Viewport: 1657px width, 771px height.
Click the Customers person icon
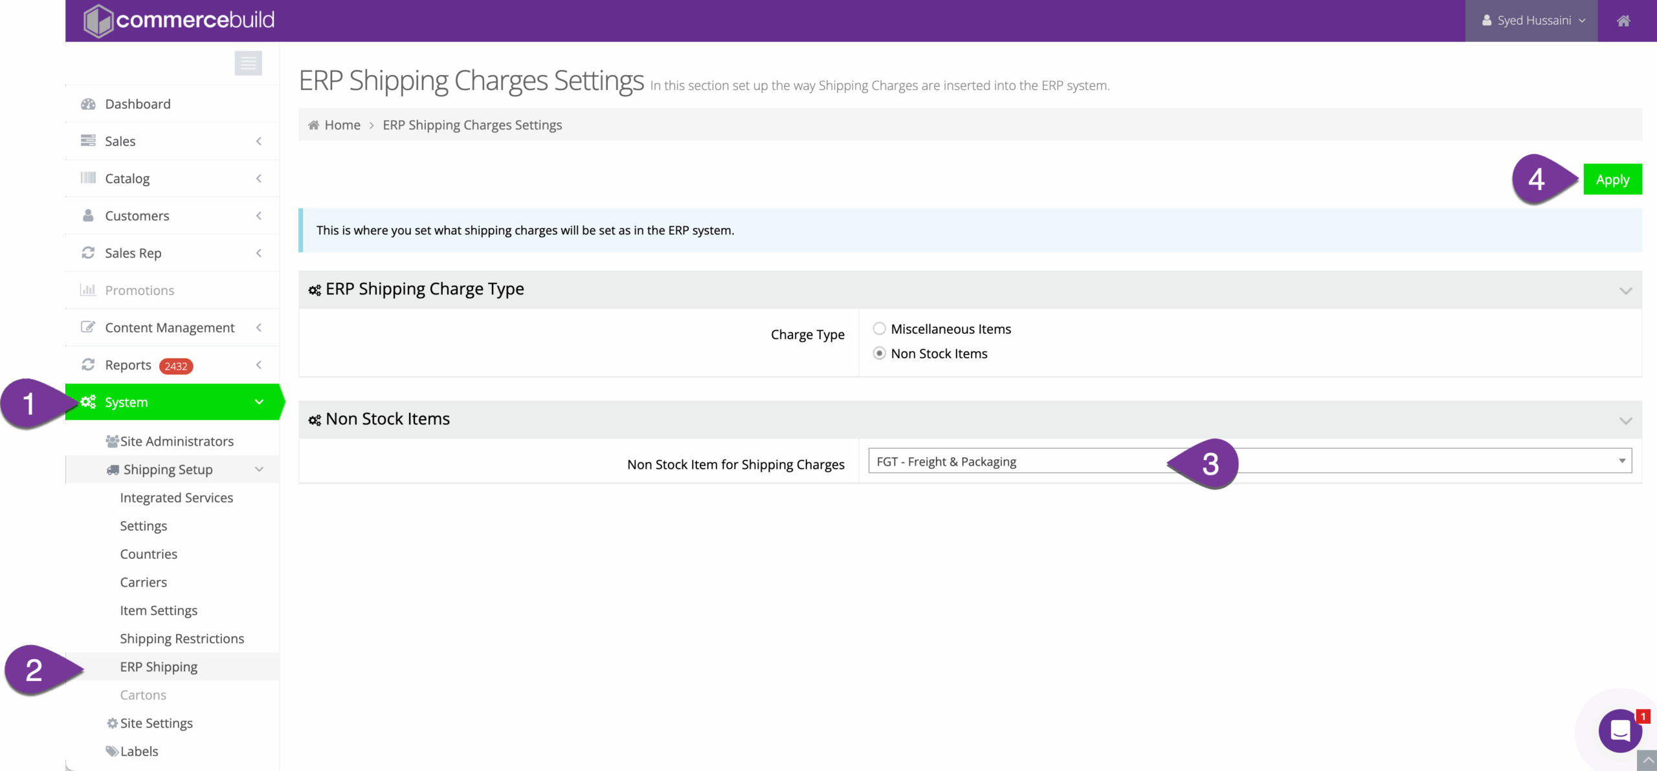(x=88, y=215)
